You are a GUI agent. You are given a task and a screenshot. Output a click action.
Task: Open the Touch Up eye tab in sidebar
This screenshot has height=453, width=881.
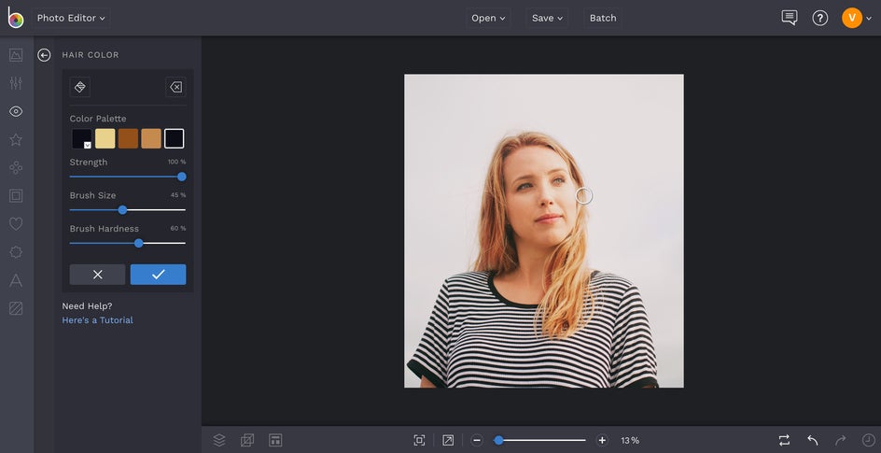(16, 111)
